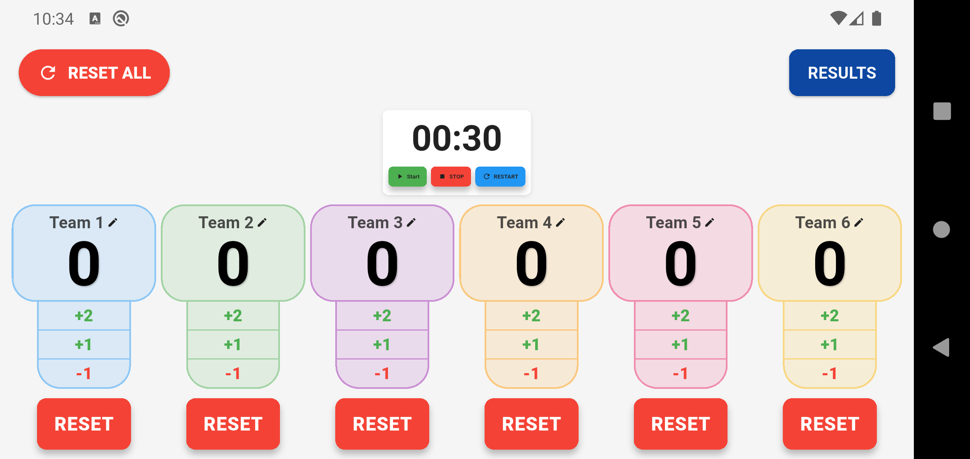The width and height of the screenshot is (970, 459).
Task: Edit the name of Team 4
Action: pyautogui.click(x=561, y=221)
